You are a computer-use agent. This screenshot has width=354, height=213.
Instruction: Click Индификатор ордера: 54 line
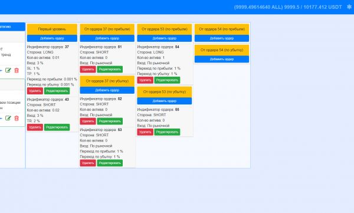tap(158, 47)
